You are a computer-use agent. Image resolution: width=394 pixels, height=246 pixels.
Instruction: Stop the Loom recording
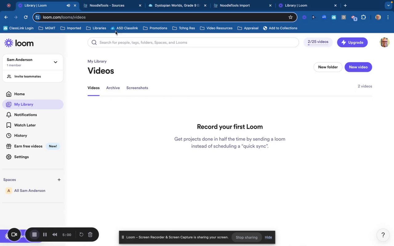[x=34, y=235]
